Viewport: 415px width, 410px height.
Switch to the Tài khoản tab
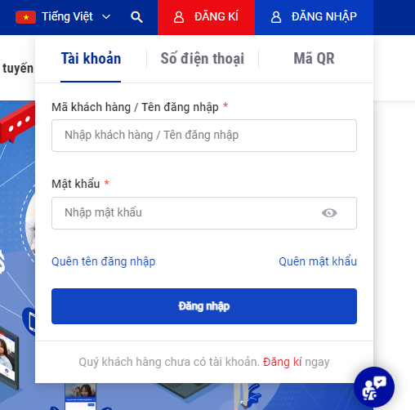coord(91,59)
